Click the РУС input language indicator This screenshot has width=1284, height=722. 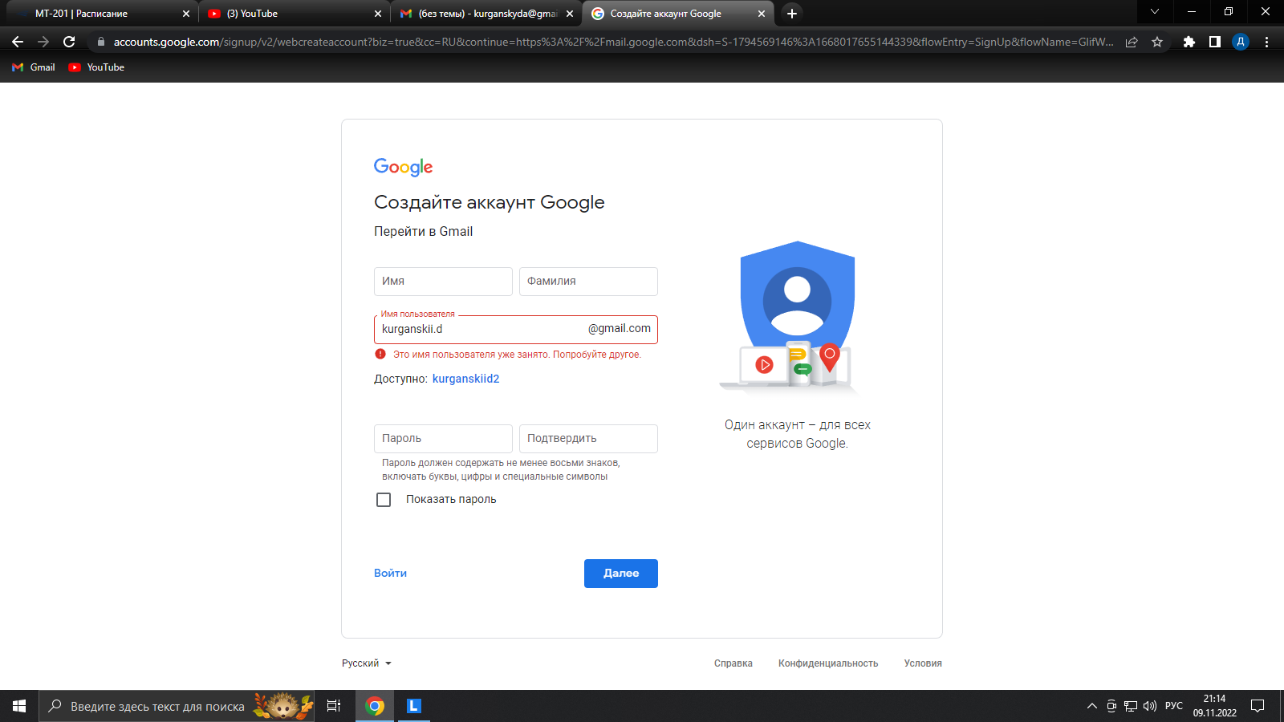pos(1174,706)
